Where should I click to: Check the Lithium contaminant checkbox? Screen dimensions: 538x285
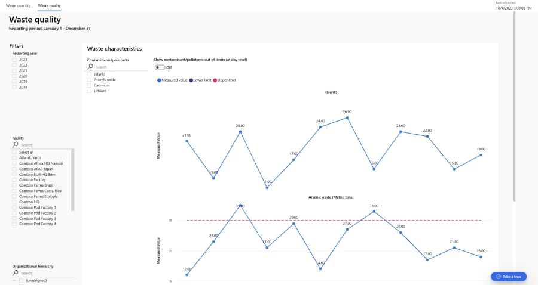tap(89, 91)
